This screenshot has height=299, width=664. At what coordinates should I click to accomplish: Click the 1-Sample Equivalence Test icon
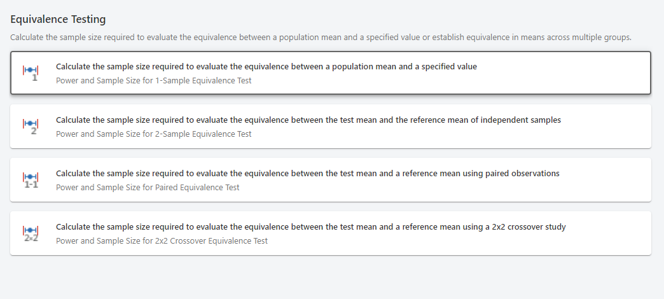coord(31,72)
